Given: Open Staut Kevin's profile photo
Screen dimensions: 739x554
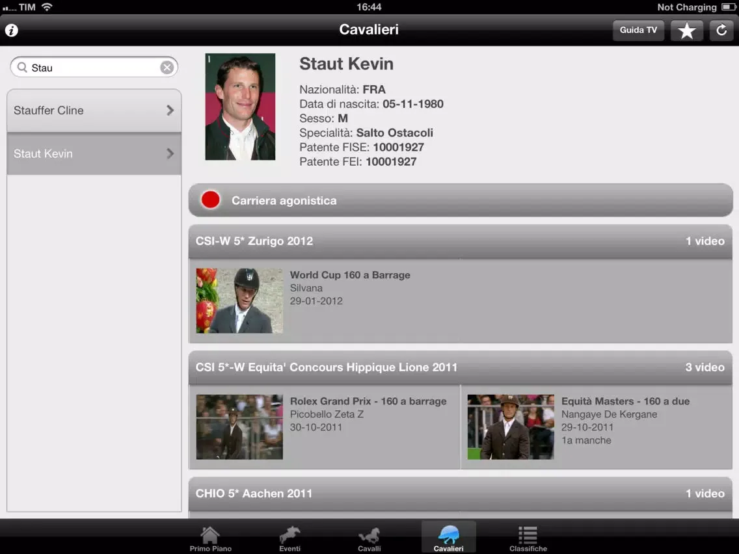Looking at the screenshot, I should coord(240,107).
